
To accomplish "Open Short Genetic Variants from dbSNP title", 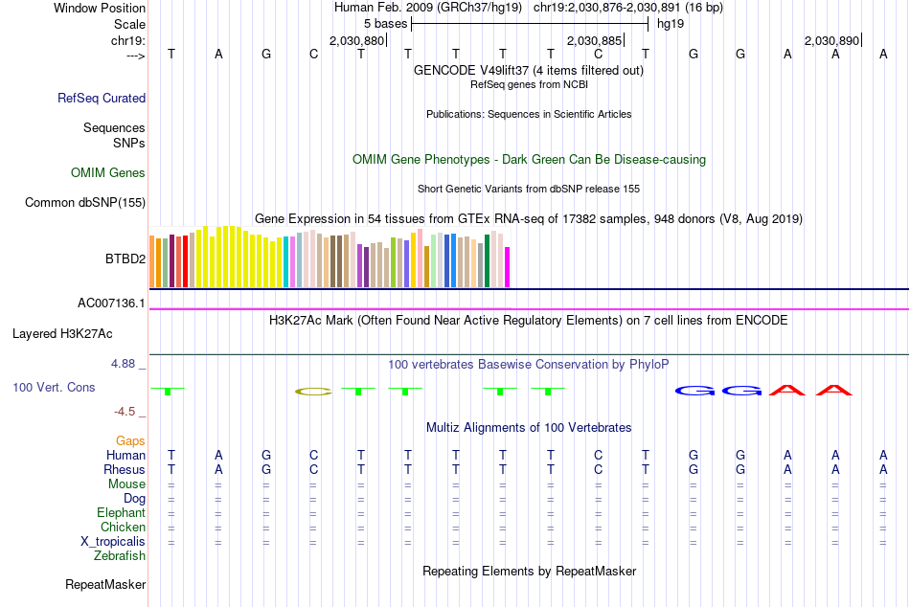I will coord(529,189).
